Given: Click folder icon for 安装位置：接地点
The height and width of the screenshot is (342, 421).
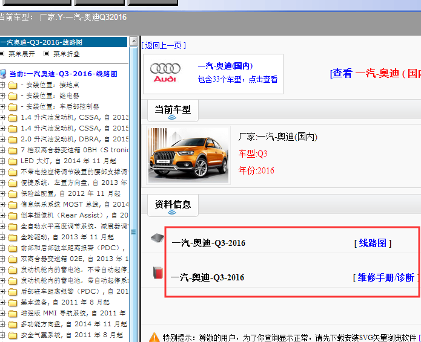Looking at the screenshot, I should pyautogui.click(x=13, y=85).
